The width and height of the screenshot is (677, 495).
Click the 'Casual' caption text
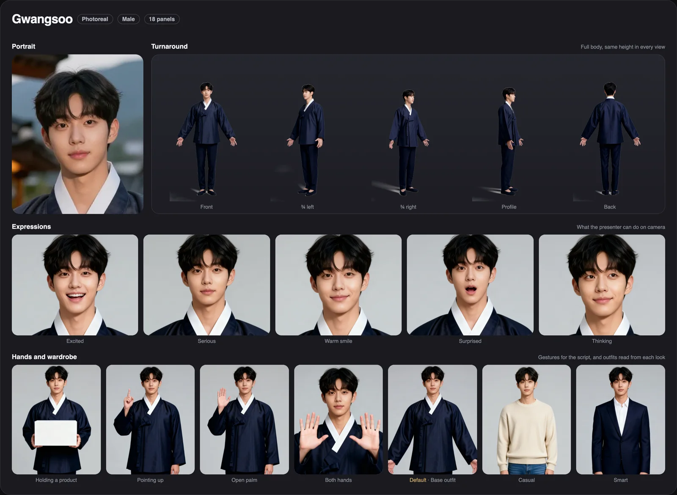pos(526,480)
